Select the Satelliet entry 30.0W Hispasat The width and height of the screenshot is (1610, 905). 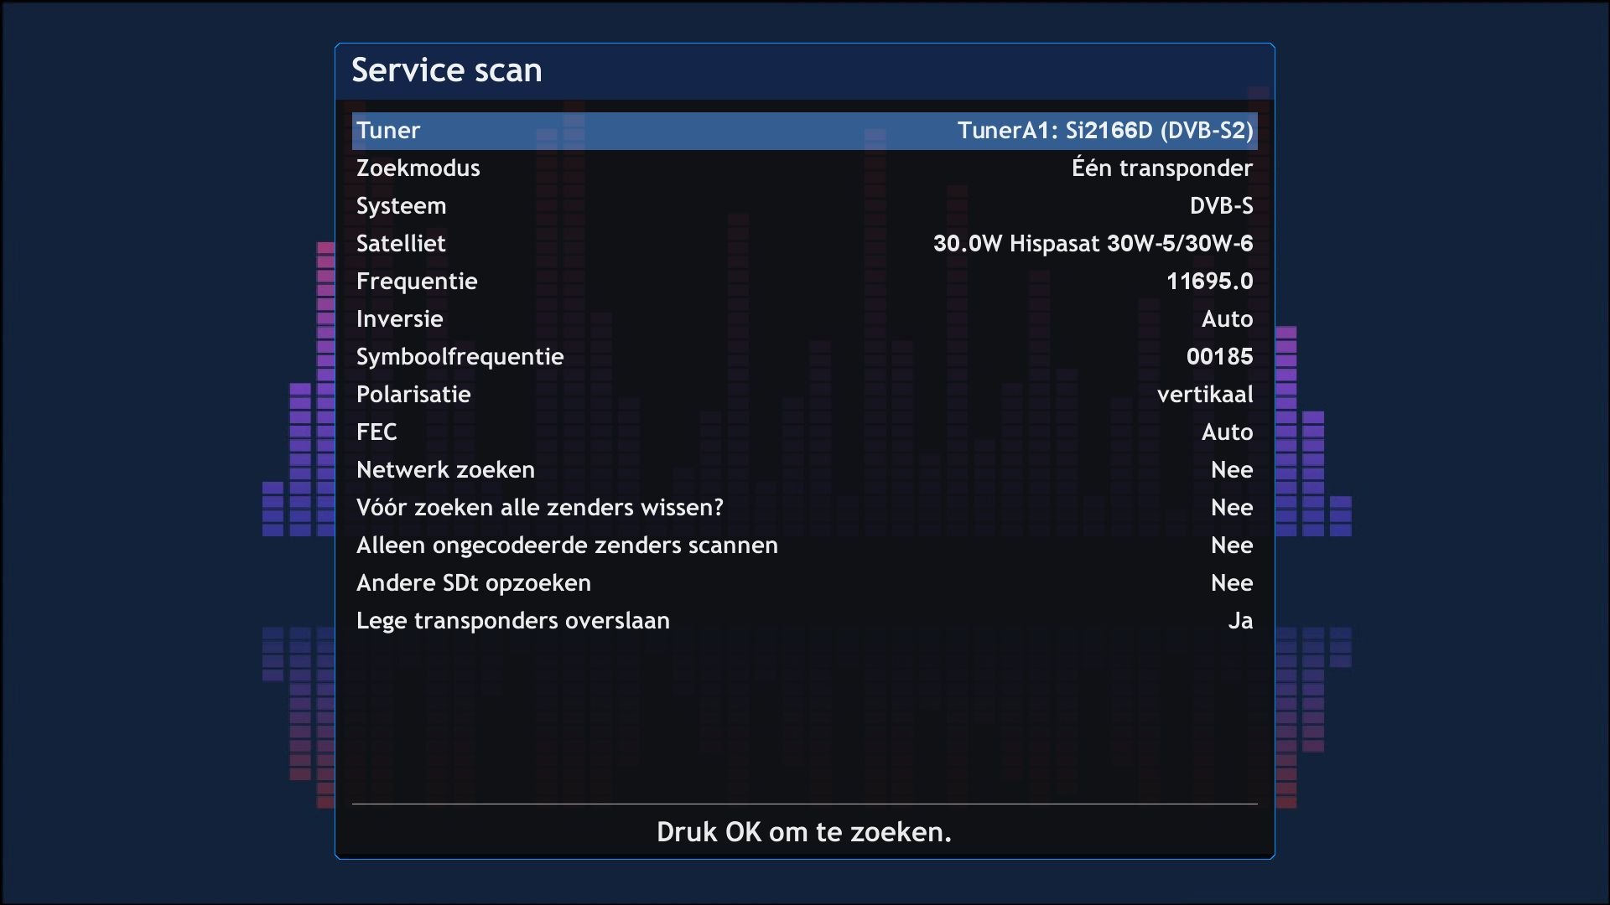(x=803, y=243)
